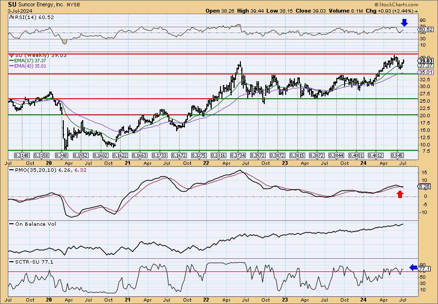This screenshot has height=304, width=438.
Task: Click the 0.545 dividend box
Action: (x=397, y=155)
